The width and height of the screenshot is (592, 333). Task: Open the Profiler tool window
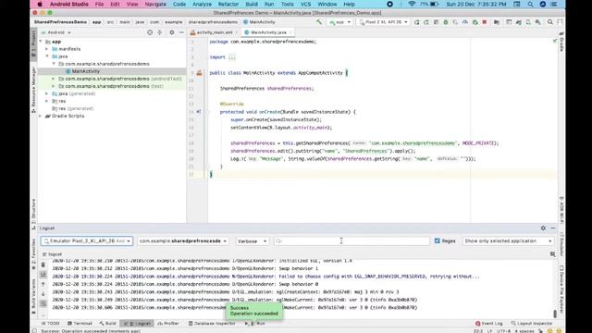(x=168, y=324)
